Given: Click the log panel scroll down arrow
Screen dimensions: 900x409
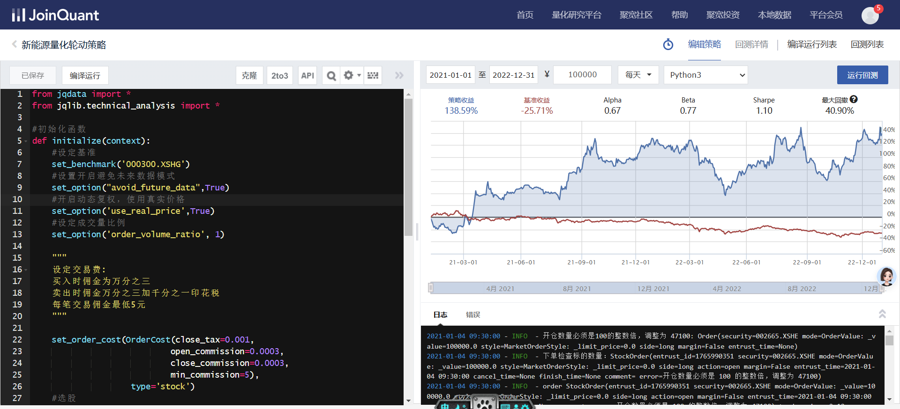Looking at the screenshot, I should click(x=889, y=399).
